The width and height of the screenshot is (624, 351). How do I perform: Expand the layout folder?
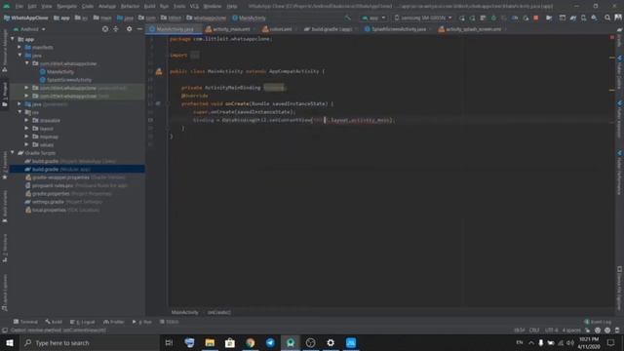pyautogui.click(x=26, y=129)
